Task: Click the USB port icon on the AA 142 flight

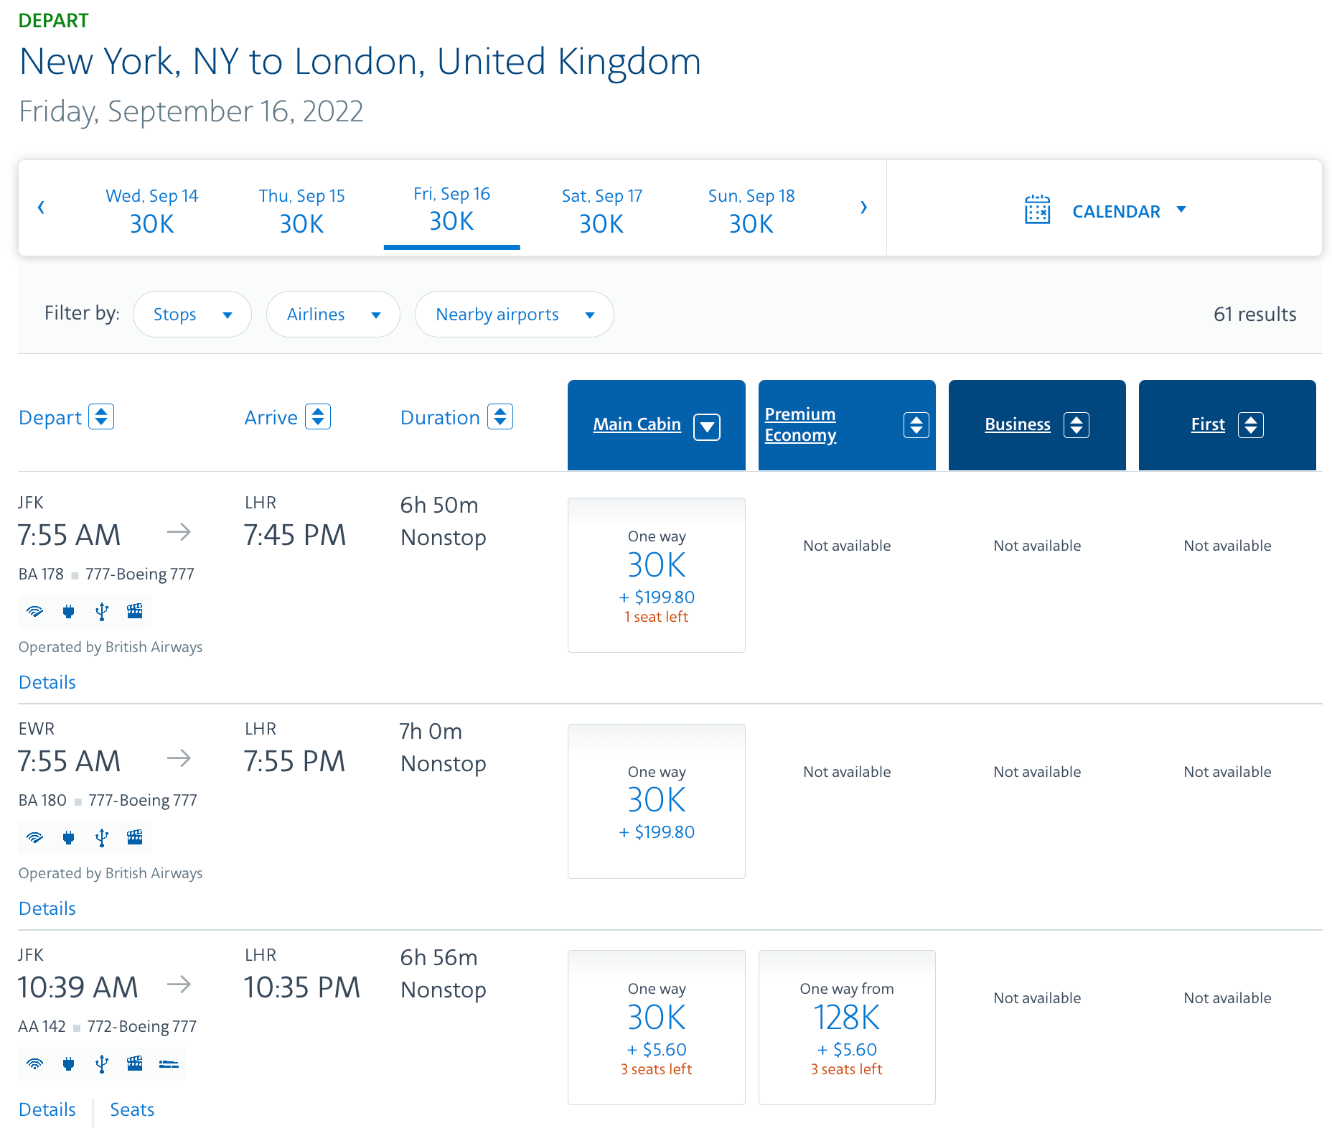Action: [x=102, y=1064]
